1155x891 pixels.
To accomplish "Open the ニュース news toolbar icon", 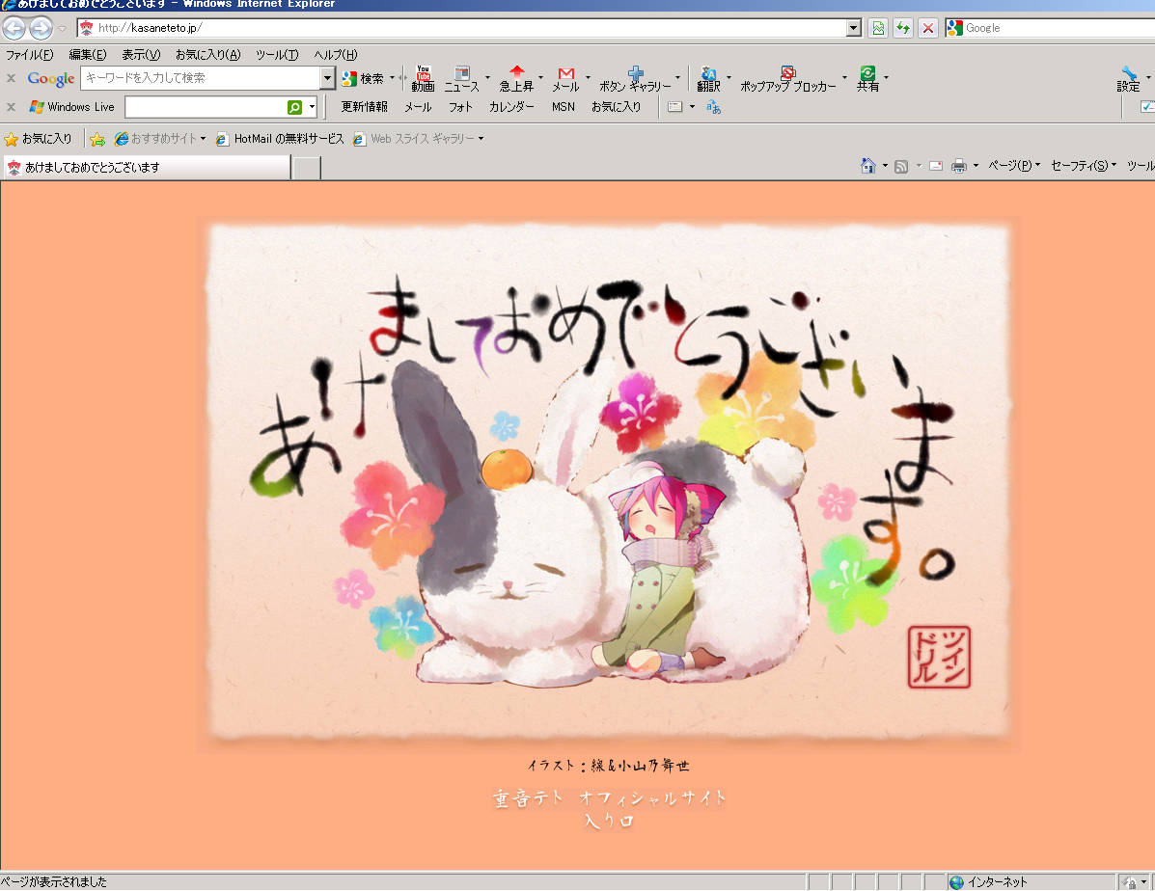I will 462,79.
